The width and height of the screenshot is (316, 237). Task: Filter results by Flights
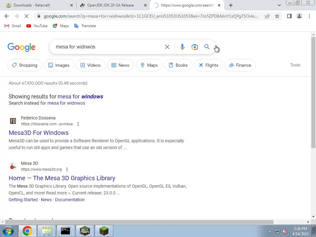coord(208,65)
